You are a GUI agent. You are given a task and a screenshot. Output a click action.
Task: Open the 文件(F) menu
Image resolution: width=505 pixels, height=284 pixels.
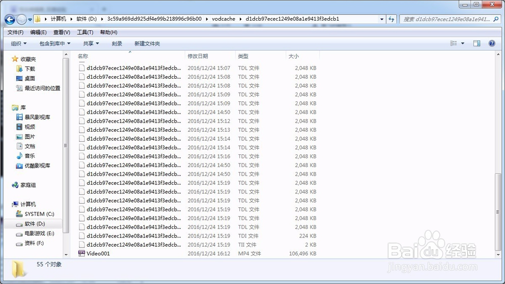click(x=16, y=32)
